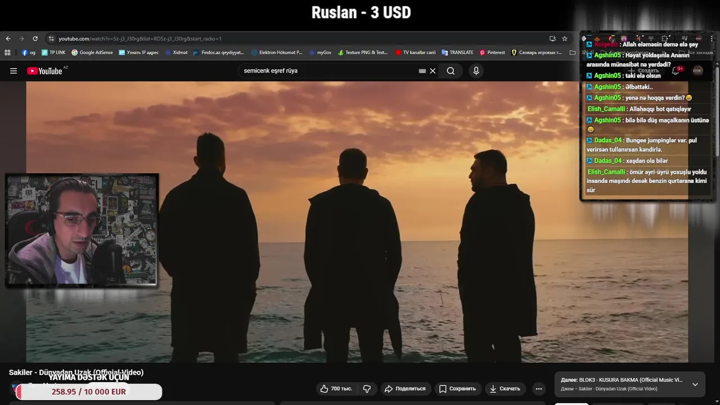Click Elish_Camalli's 'Allahaqqı bot' chat message

[639, 109]
